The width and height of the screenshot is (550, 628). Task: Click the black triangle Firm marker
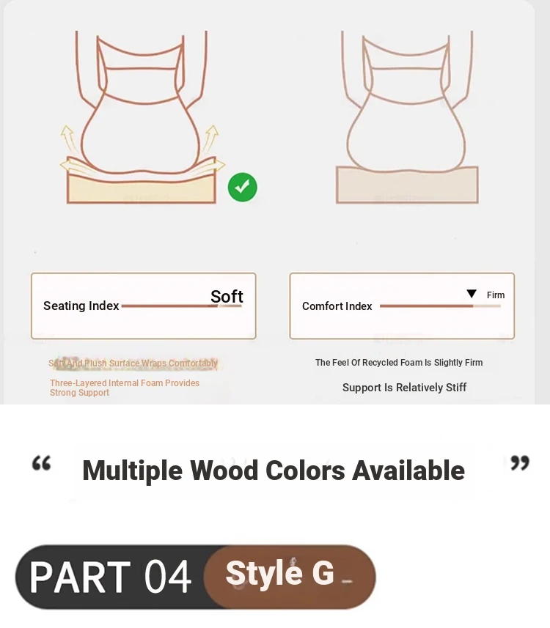point(472,294)
